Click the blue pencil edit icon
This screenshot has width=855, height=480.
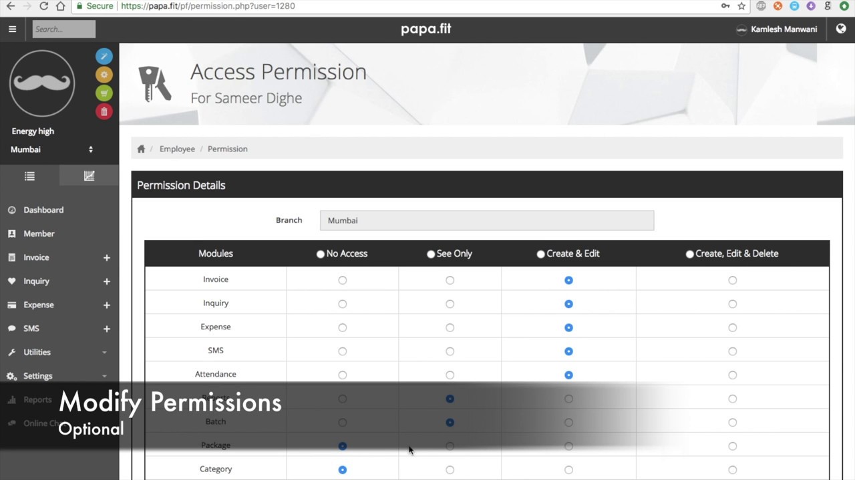coord(104,56)
